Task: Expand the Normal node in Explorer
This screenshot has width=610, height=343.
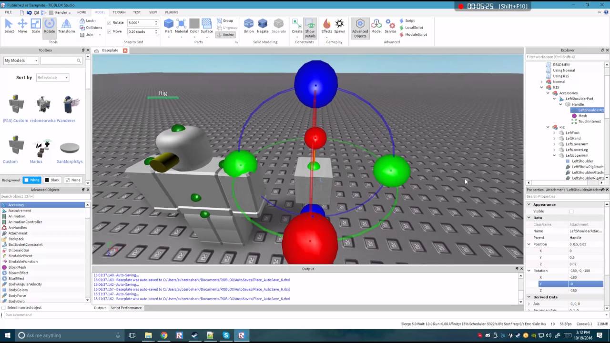Action: point(541,82)
